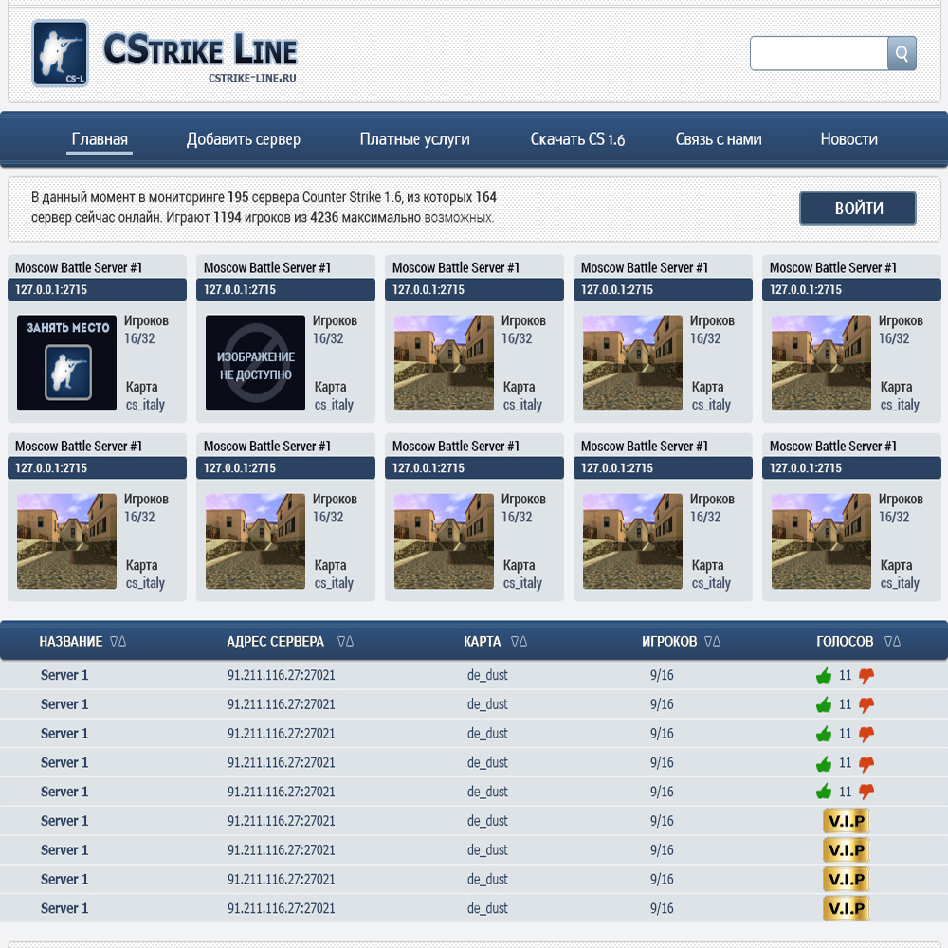Focus the search input field
This screenshot has height=948, width=948.
tap(818, 53)
